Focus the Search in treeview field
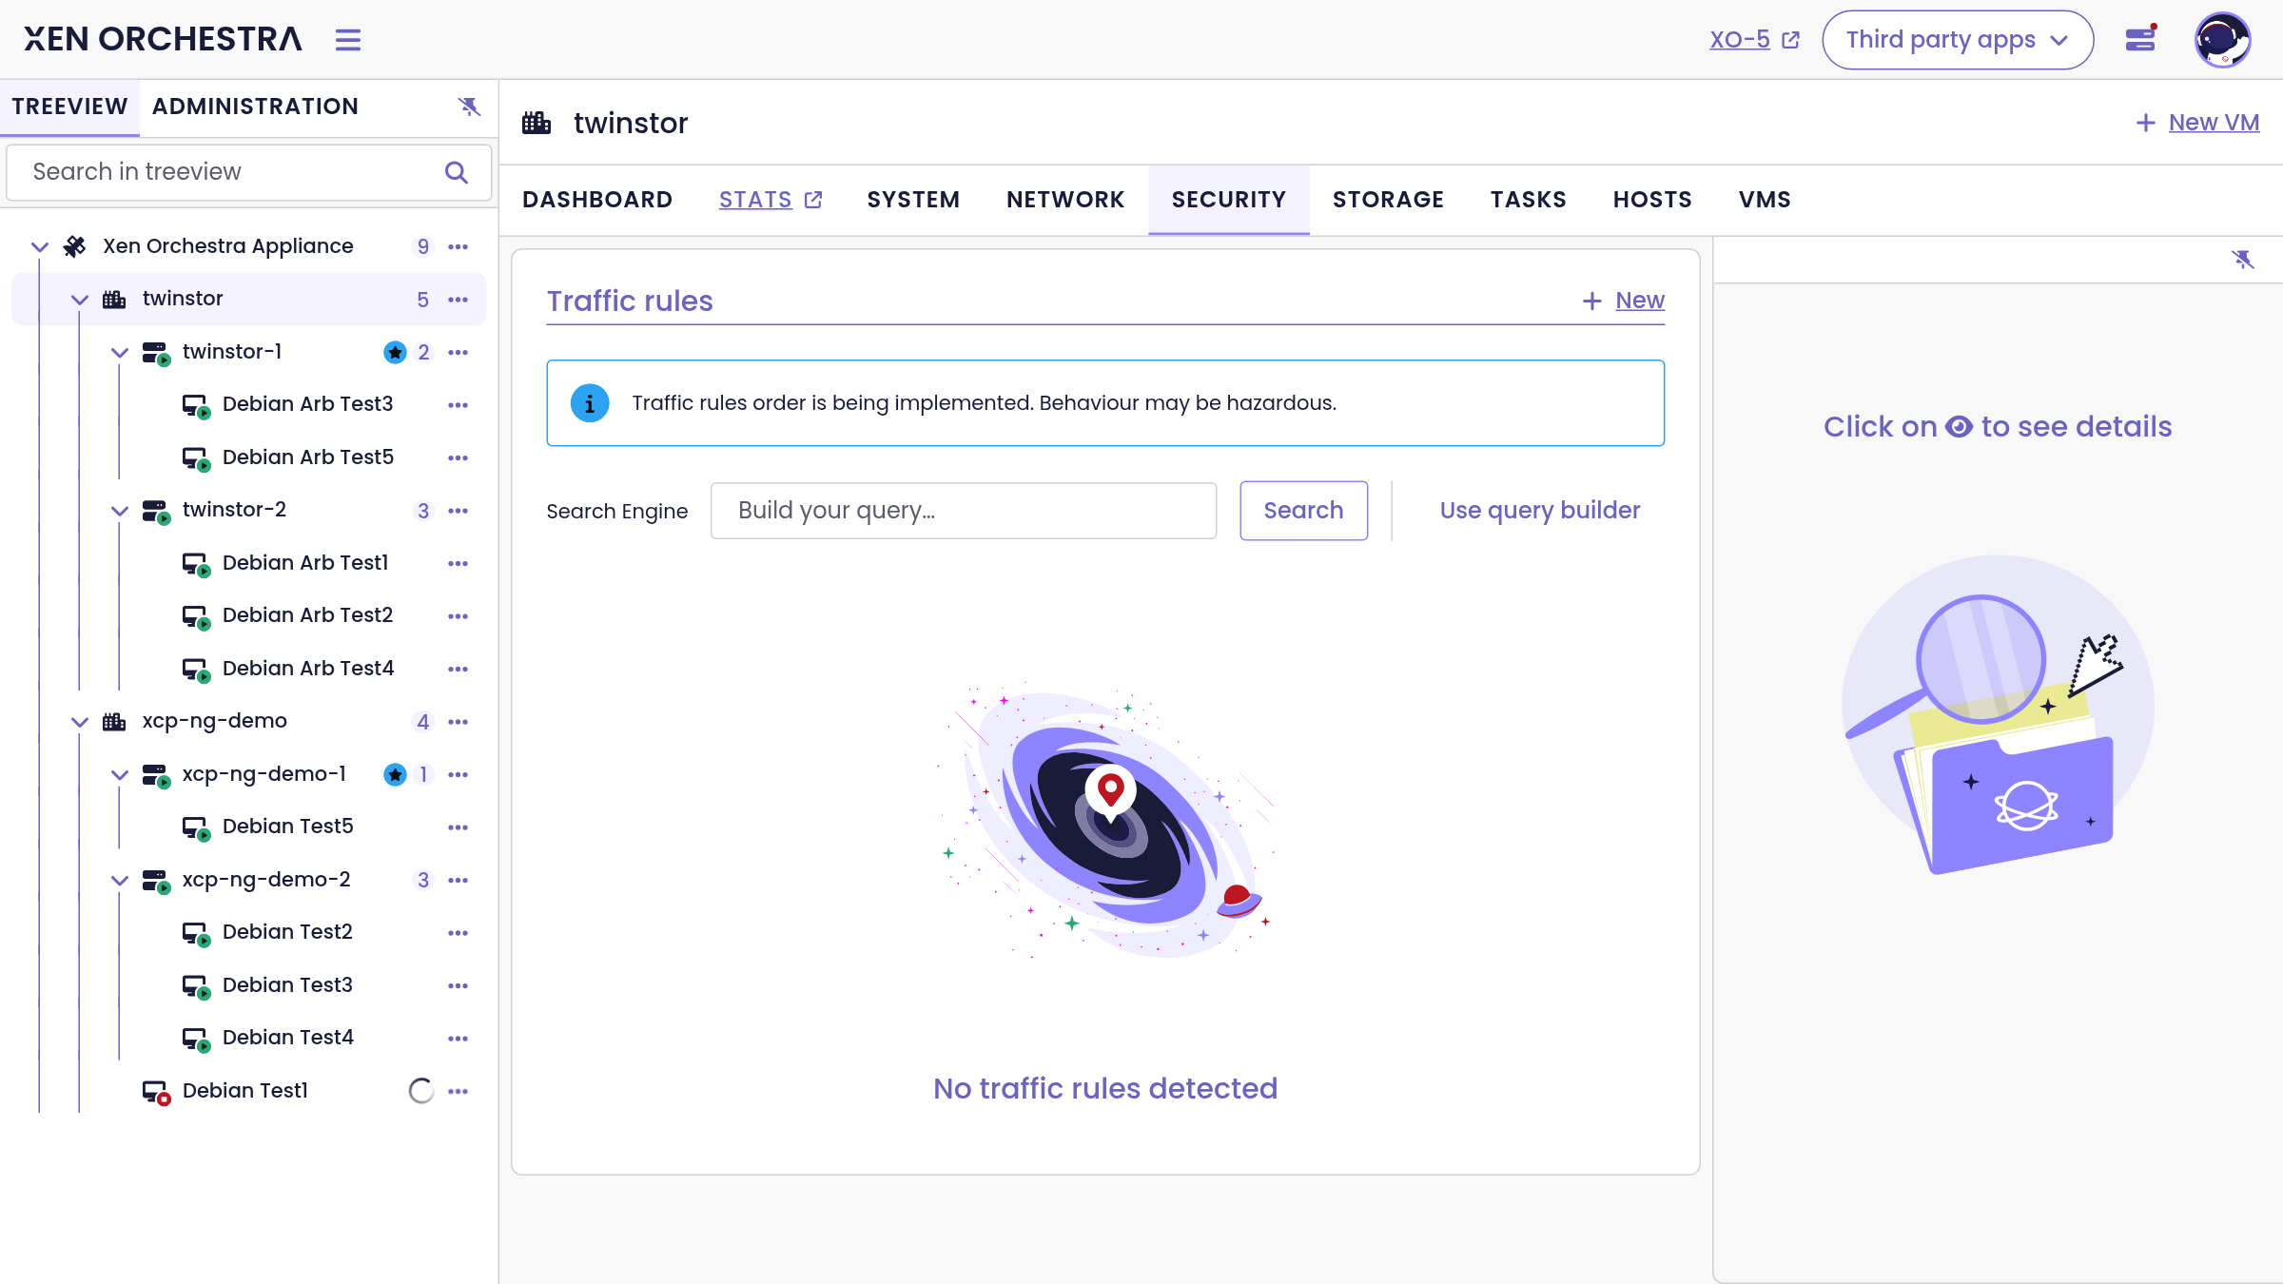The image size is (2283, 1284). pyautogui.click(x=249, y=172)
